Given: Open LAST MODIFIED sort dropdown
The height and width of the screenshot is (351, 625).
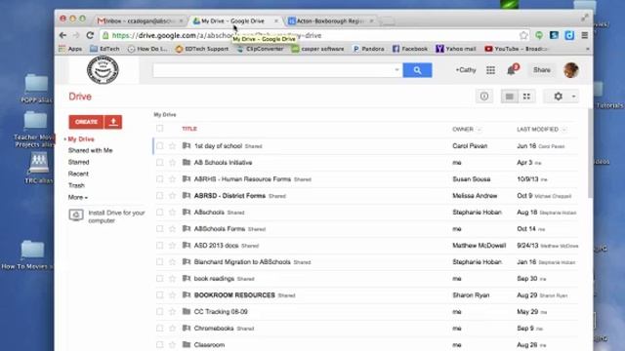Looking at the screenshot, I should tap(563, 130).
